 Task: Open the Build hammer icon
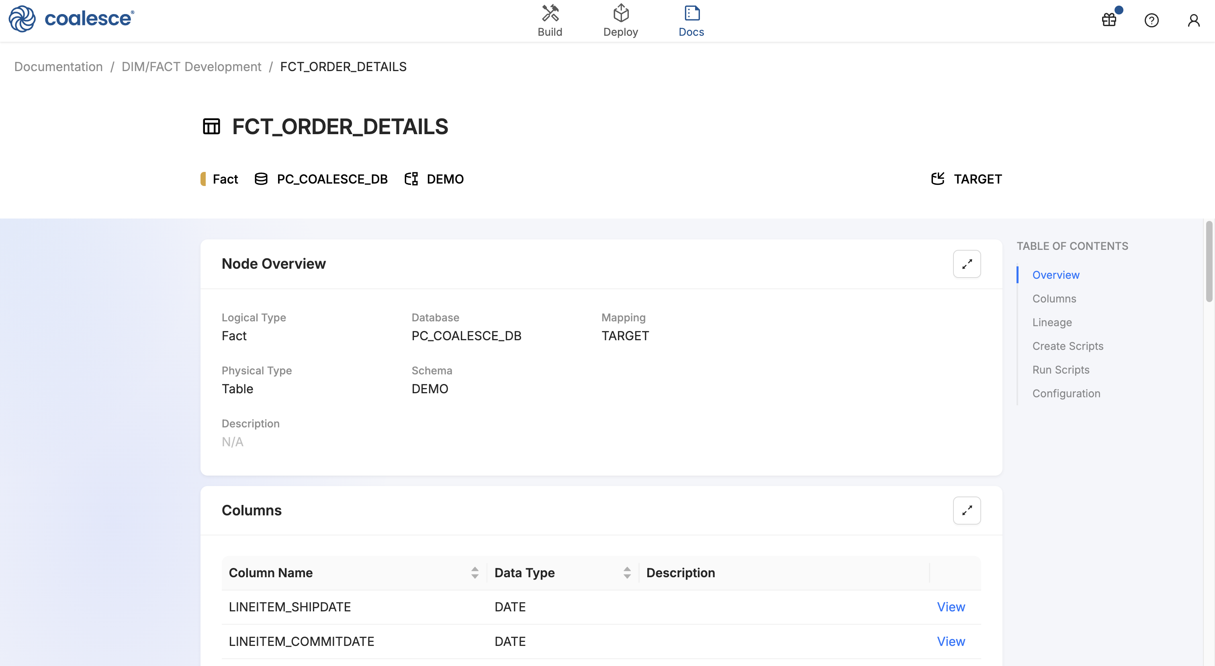click(x=550, y=13)
